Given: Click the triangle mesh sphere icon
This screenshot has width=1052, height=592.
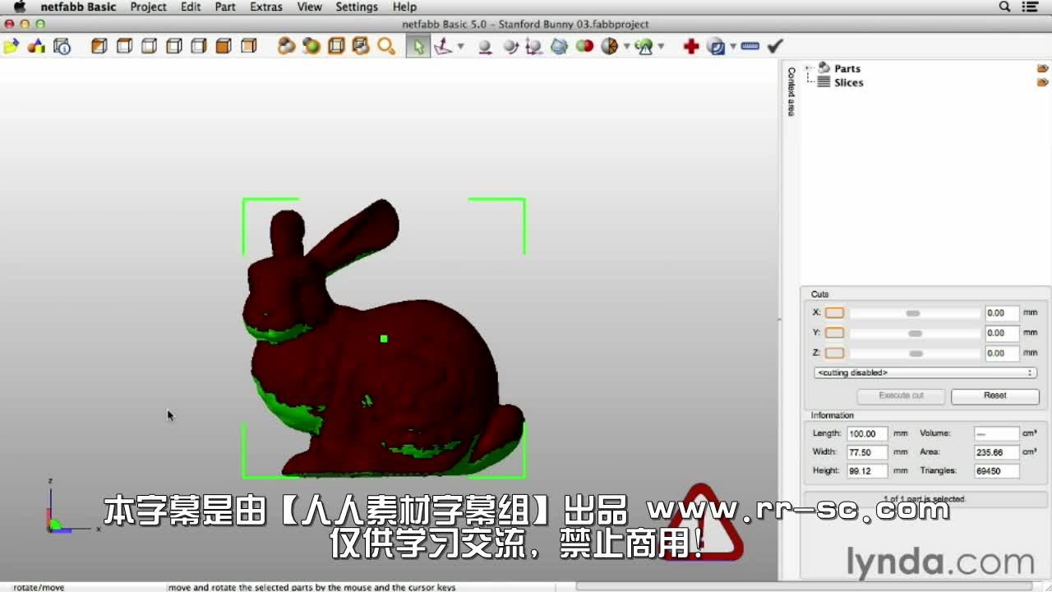Looking at the screenshot, I should pos(609,47).
